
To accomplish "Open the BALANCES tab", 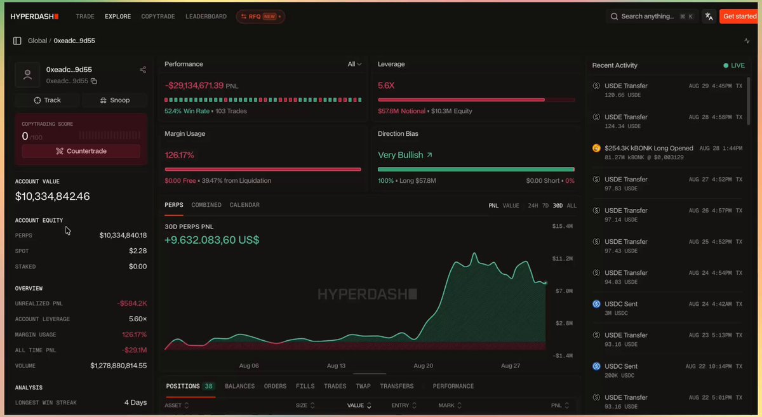I will click(239, 386).
